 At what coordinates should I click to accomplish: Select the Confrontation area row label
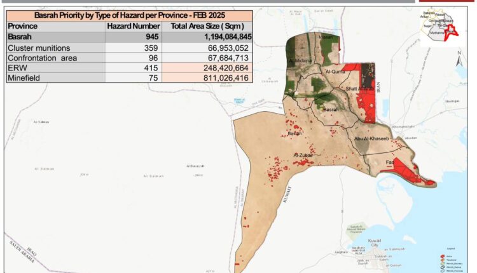(43, 58)
